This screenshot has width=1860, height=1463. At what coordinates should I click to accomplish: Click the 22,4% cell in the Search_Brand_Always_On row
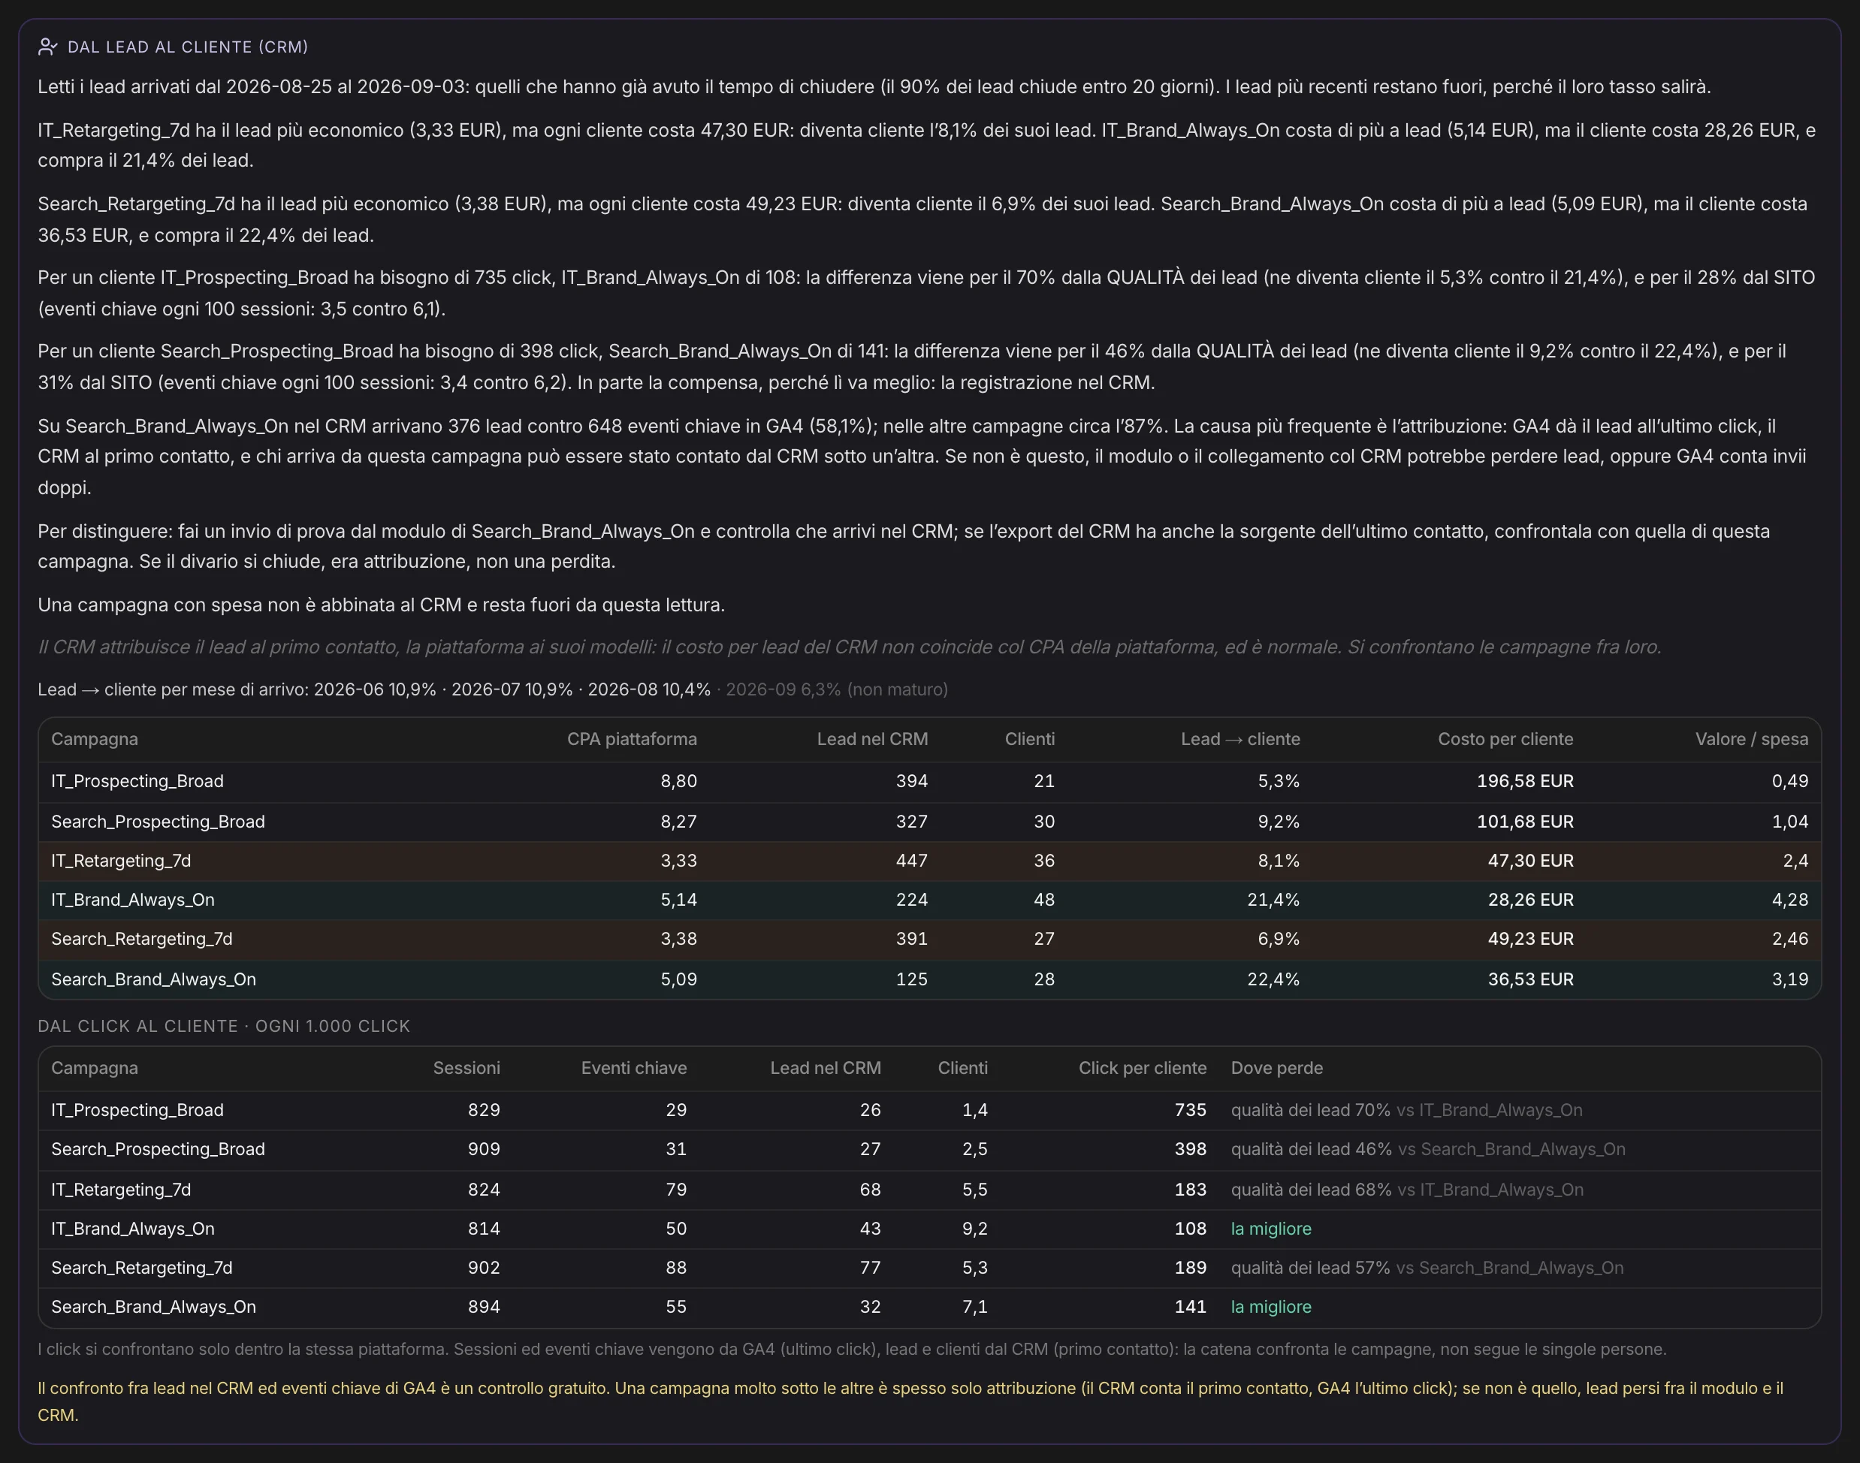1273,979
